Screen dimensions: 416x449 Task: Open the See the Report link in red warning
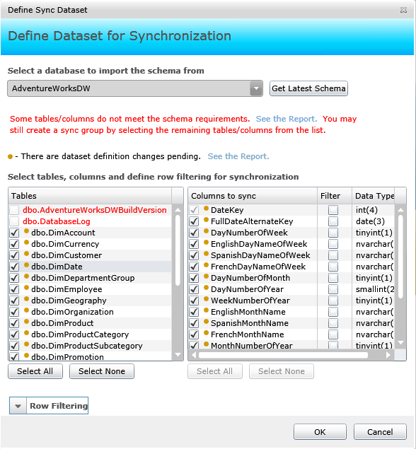(287, 119)
